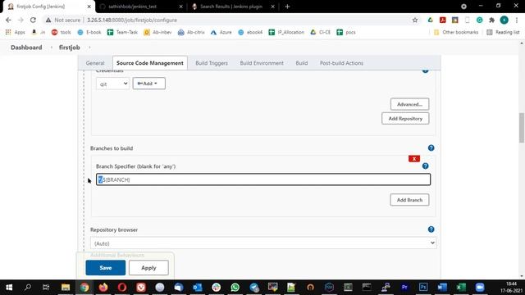Open the Ab-citrix bookmark

tap(191, 32)
